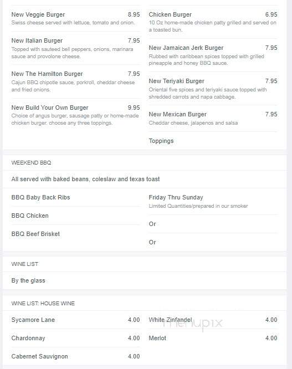
Task: Choose the BBQ Chicken item
Action: pyautogui.click(x=30, y=216)
